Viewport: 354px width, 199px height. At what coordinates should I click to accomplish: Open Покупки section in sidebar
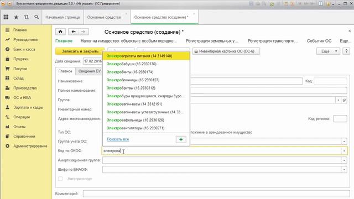[x=20, y=69]
